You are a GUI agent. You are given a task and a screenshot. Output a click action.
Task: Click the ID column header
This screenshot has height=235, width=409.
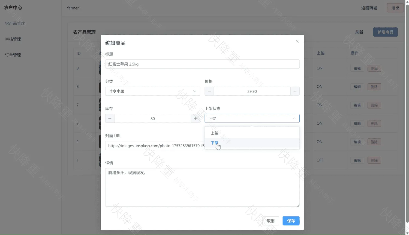(x=79, y=53)
